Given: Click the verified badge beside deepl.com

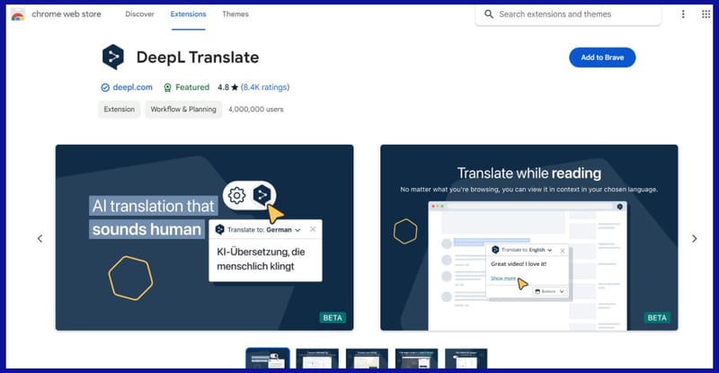Looking at the screenshot, I should [105, 87].
